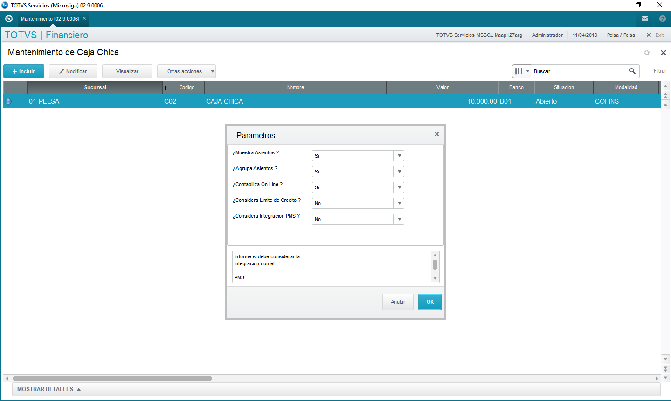
Task: Click the Exit icon in the header bar
Action: point(649,35)
